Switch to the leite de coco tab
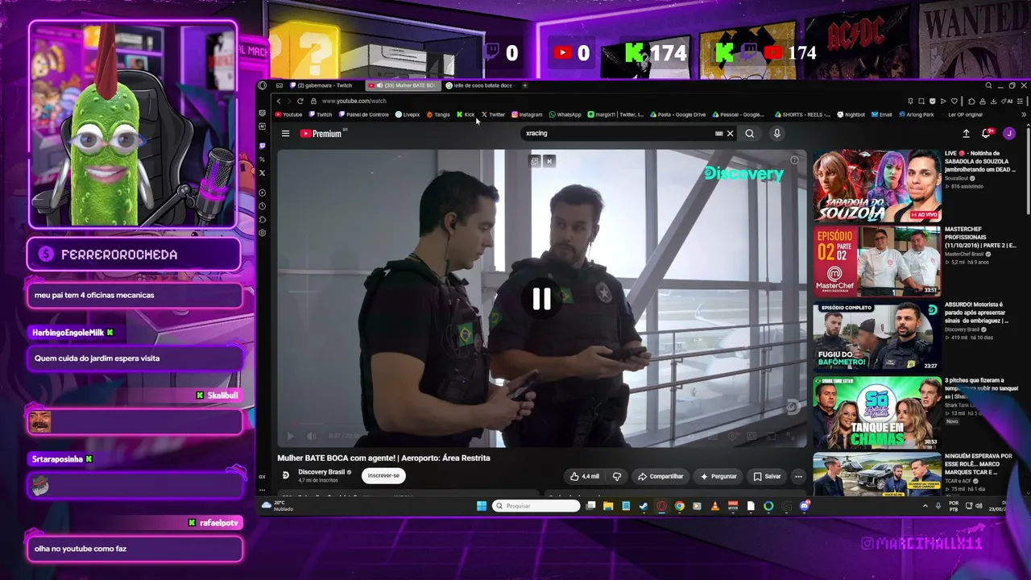 point(480,85)
